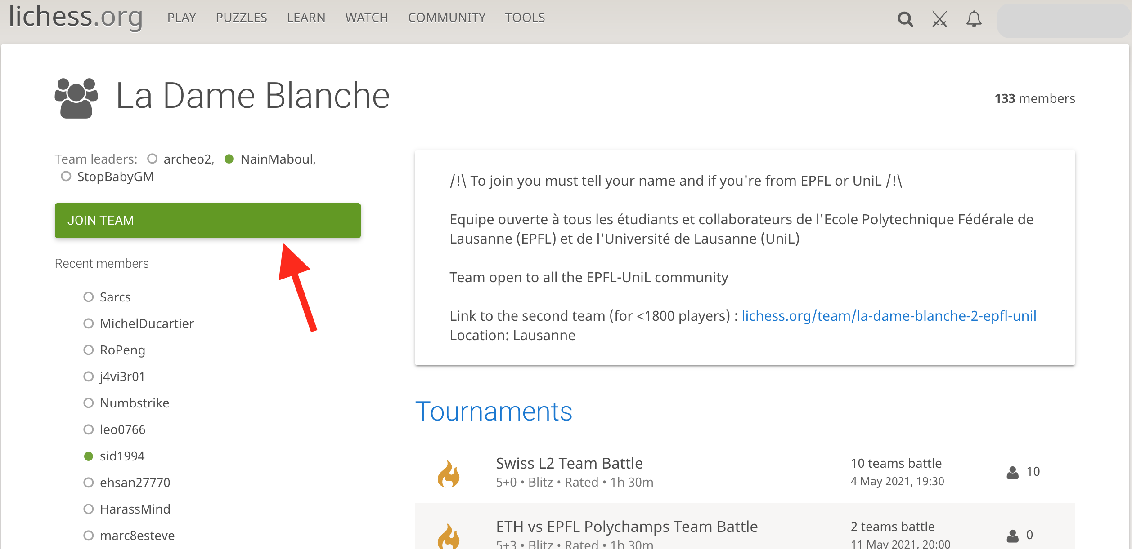Click the 133 members count
The height and width of the screenshot is (549, 1132).
(1035, 98)
